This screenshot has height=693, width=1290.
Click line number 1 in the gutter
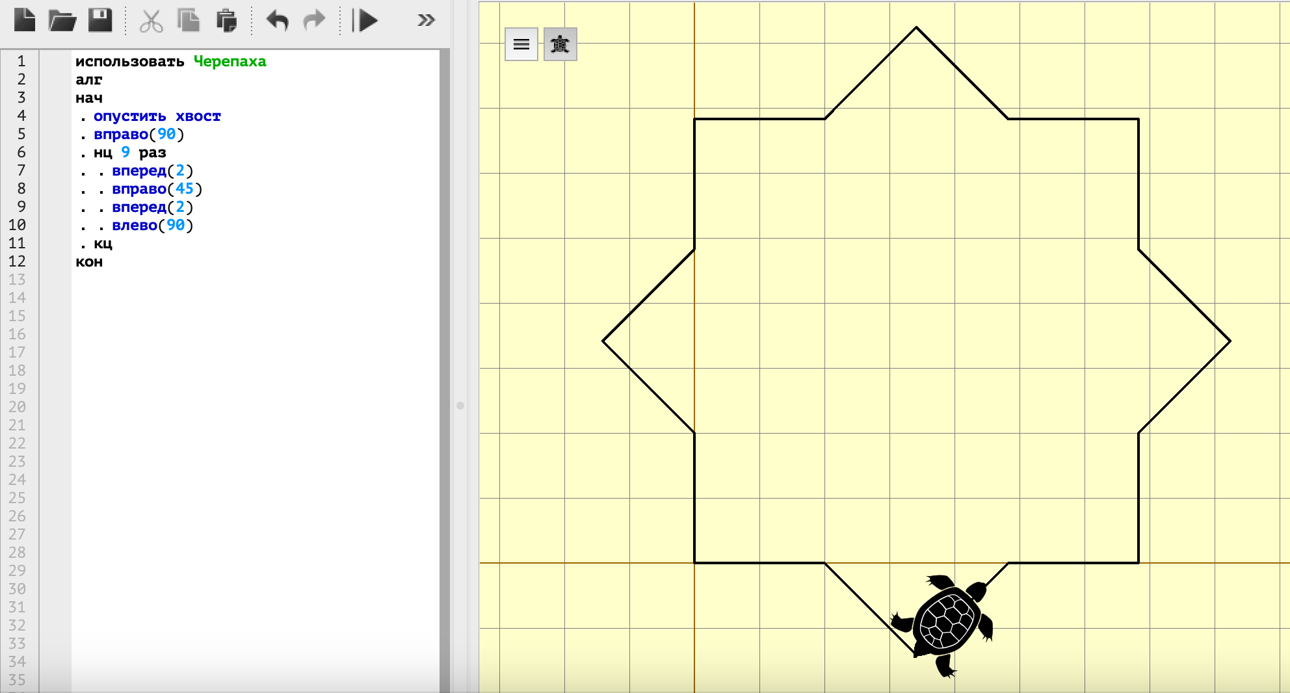pyautogui.click(x=21, y=61)
